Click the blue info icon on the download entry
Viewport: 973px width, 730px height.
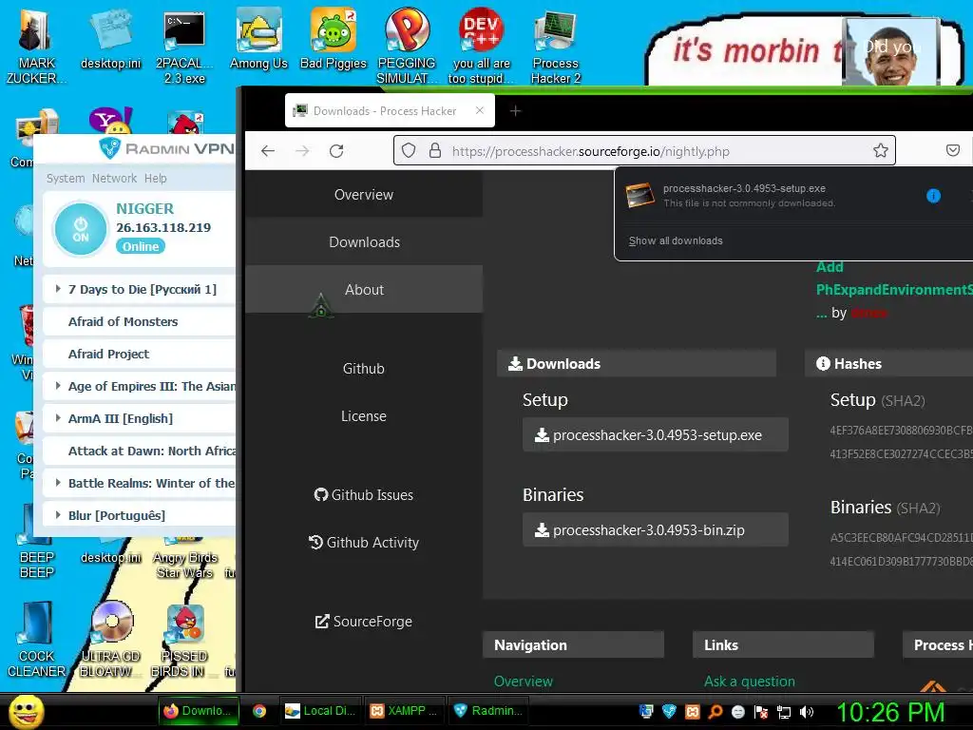(933, 196)
